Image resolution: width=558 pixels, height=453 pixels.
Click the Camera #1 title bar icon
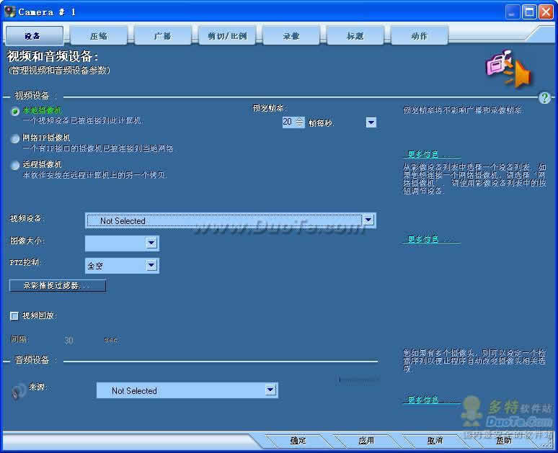(9, 12)
